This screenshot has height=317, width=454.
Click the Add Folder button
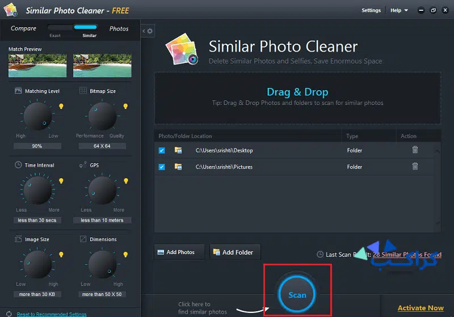235,252
